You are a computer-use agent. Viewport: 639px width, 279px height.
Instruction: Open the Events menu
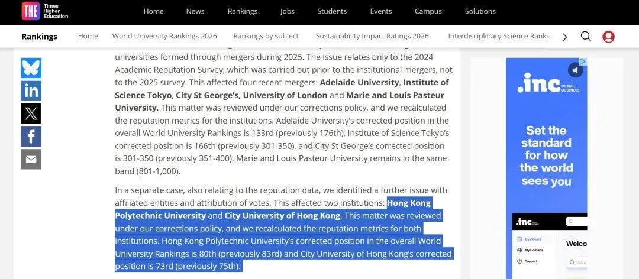(x=380, y=11)
